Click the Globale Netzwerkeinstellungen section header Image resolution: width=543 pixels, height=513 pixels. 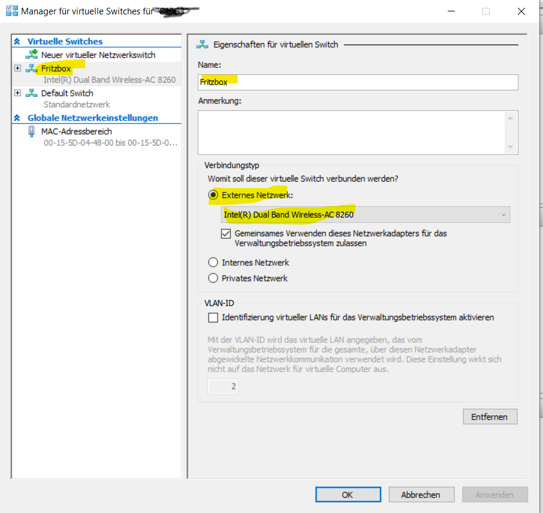[x=93, y=118]
